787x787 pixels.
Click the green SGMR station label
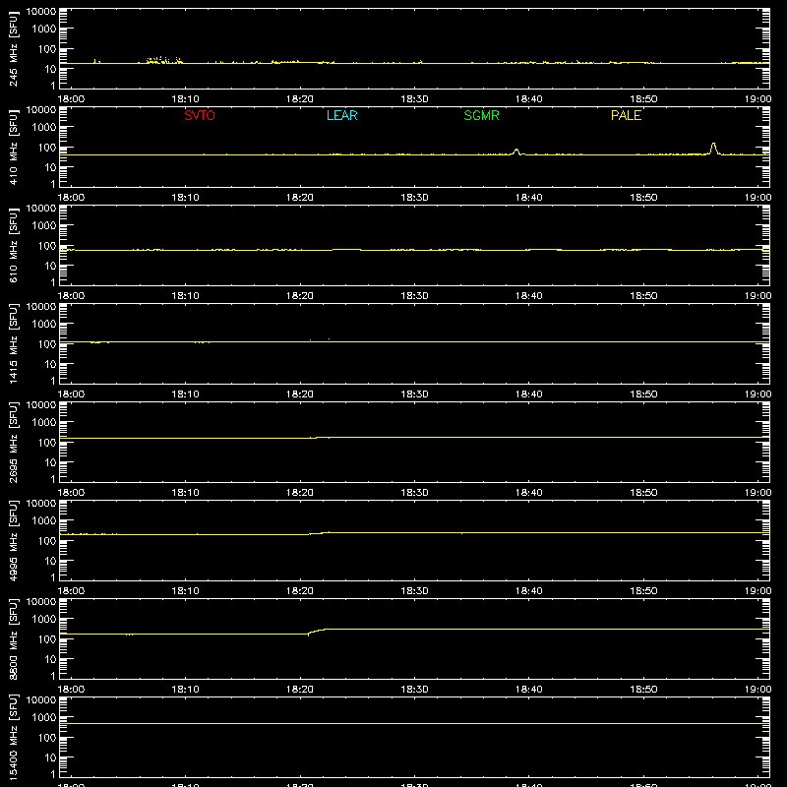point(481,115)
